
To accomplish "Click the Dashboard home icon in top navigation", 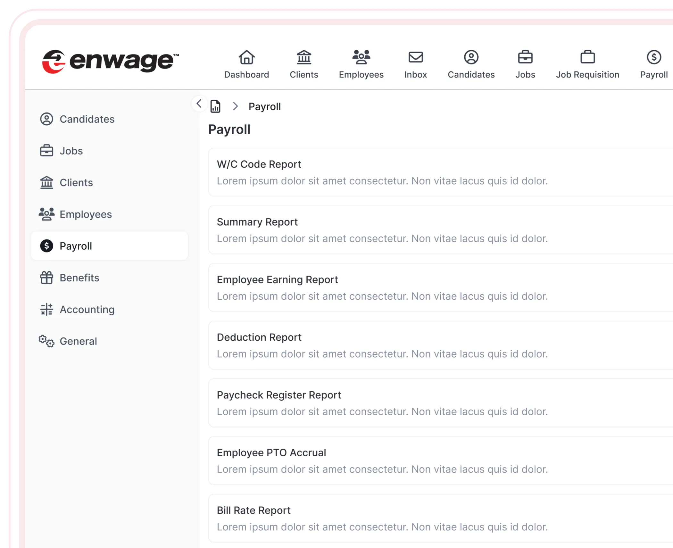I will (246, 58).
